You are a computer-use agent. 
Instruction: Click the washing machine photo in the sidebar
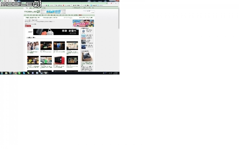click(x=87, y=57)
